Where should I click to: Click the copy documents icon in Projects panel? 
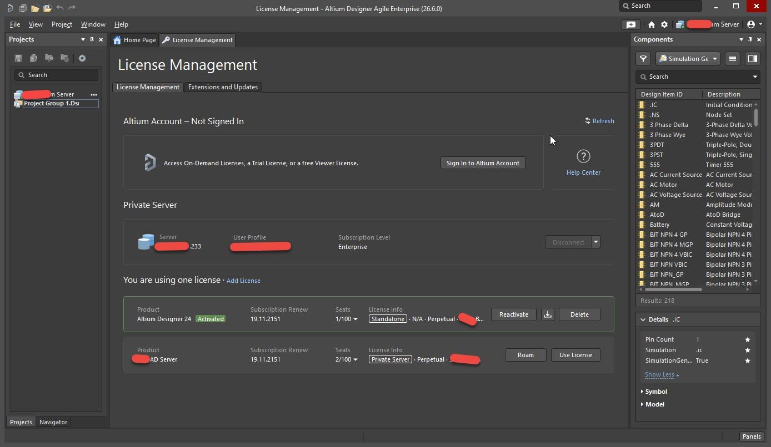(33, 58)
